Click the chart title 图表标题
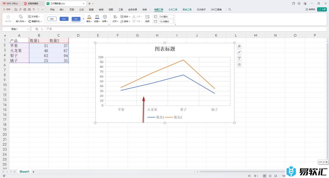Image resolution: width=329 pixels, height=178 pixels. (x=165, y=49)
